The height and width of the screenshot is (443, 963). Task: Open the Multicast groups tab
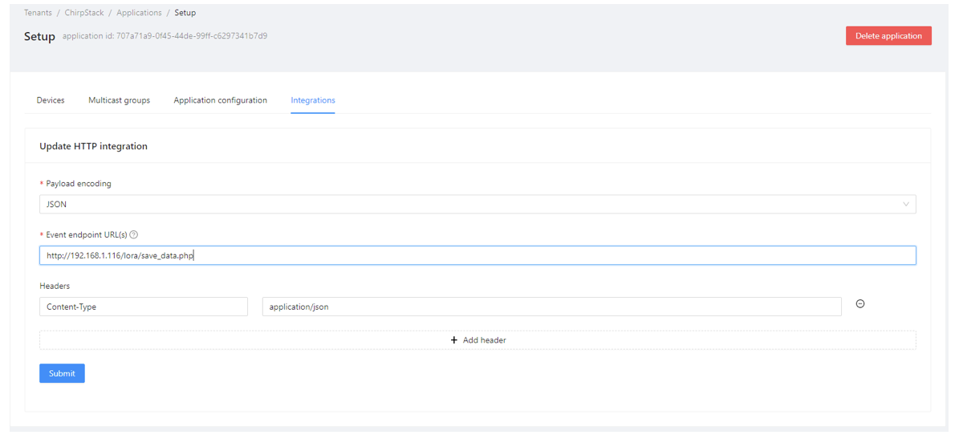coord(119,100)
